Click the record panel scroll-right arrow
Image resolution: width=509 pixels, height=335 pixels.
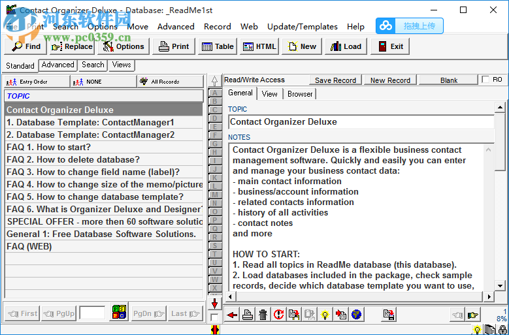(489, 296)
